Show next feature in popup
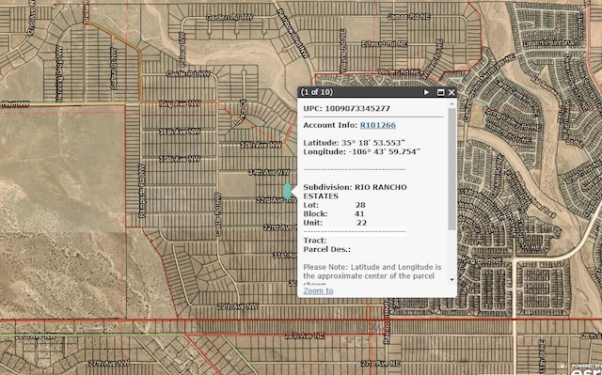Screen dimensions: 602x375 coord(426,92)
